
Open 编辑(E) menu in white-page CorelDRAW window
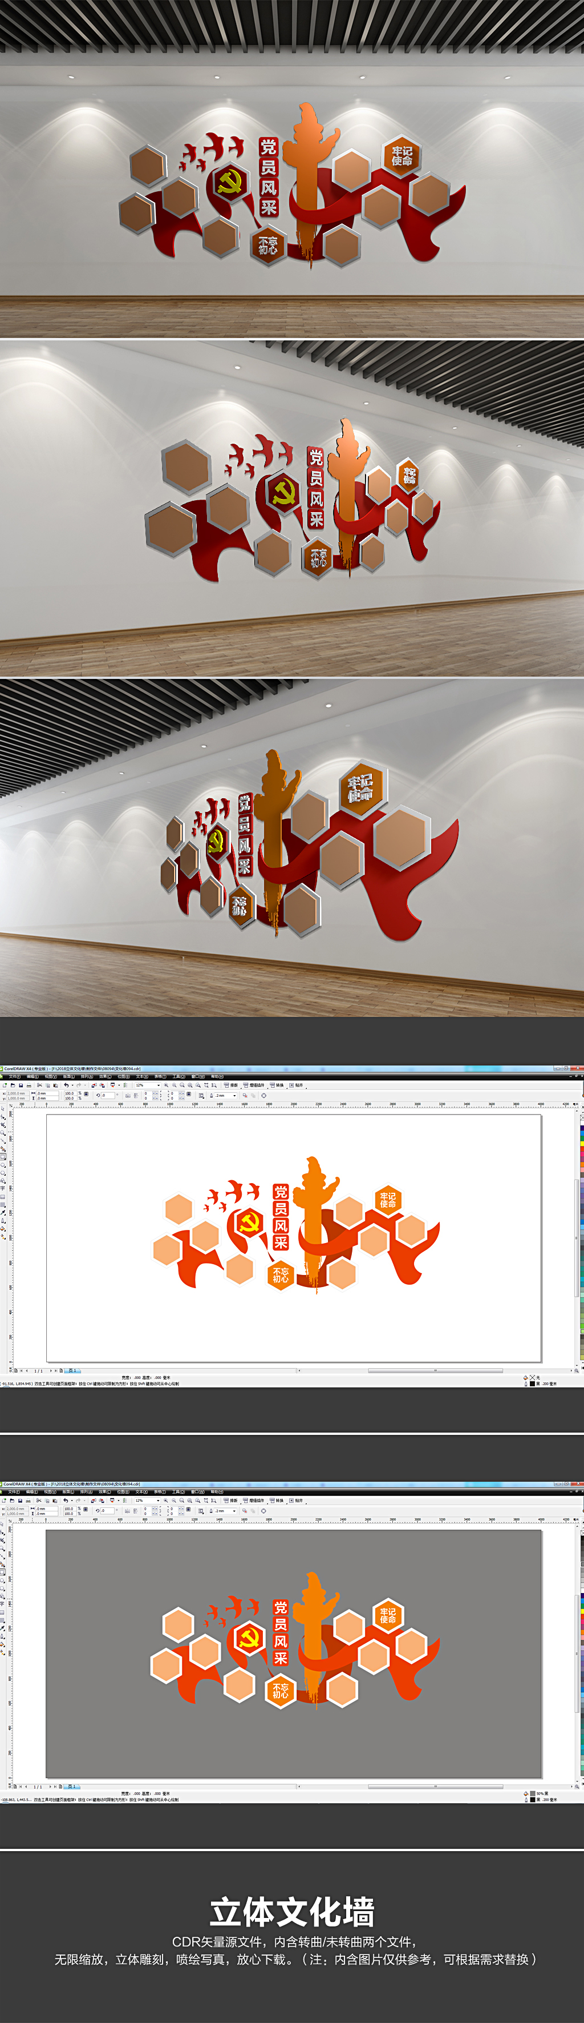tap(32, 1076)
